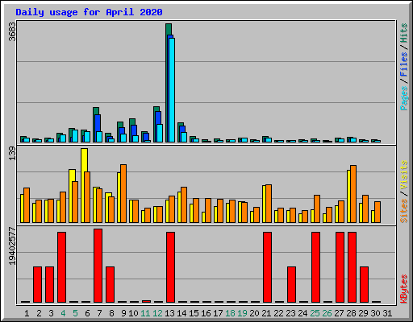Image resolution: width=413 pixels, height=322 pixels.
Task: Click the red KBytes bar for day 29
Action: (364, 284)
